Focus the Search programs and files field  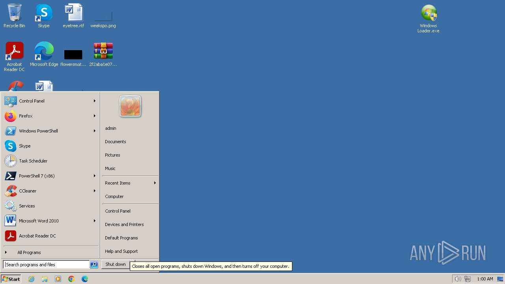pyautogui.click(x=47, y=265)
